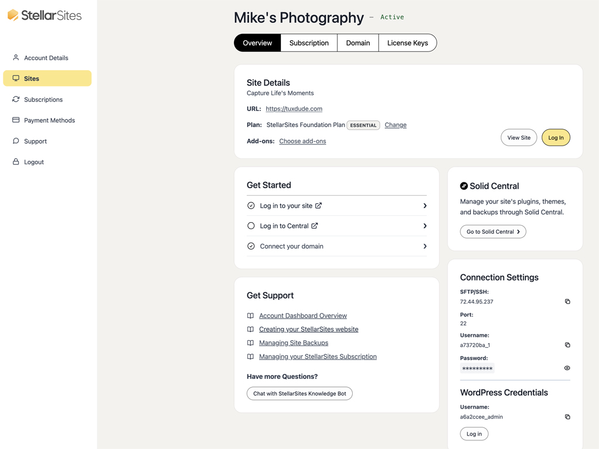Open the Creating your StellarSites website article
The width and height of the screenshot is (599, 449).
click(x=309, y=329)
